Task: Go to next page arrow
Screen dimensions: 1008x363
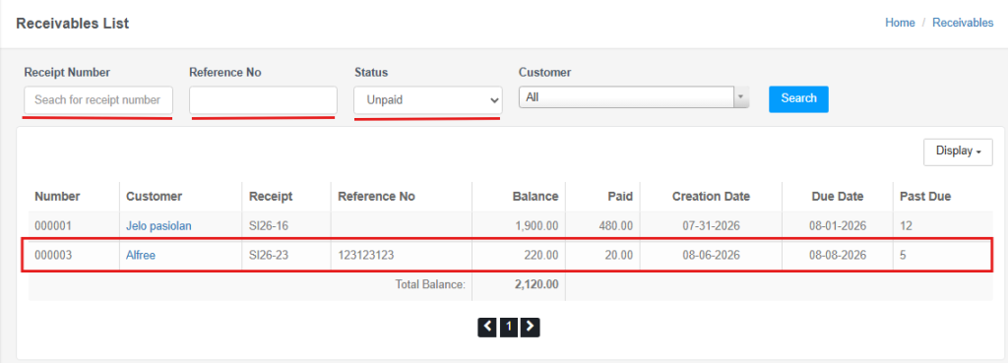Action: tap(530, 327)
